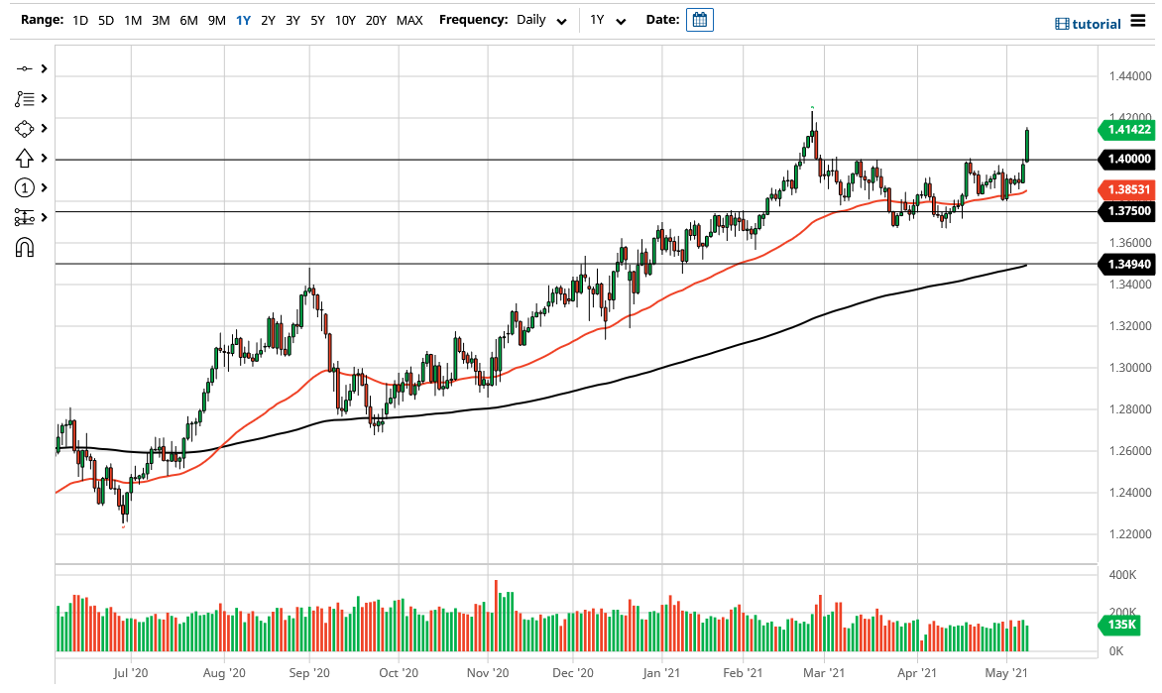Click the 1.30000 price axis label
Viewport: 1162px width, 693px height.
click(x=1130, y=368)
